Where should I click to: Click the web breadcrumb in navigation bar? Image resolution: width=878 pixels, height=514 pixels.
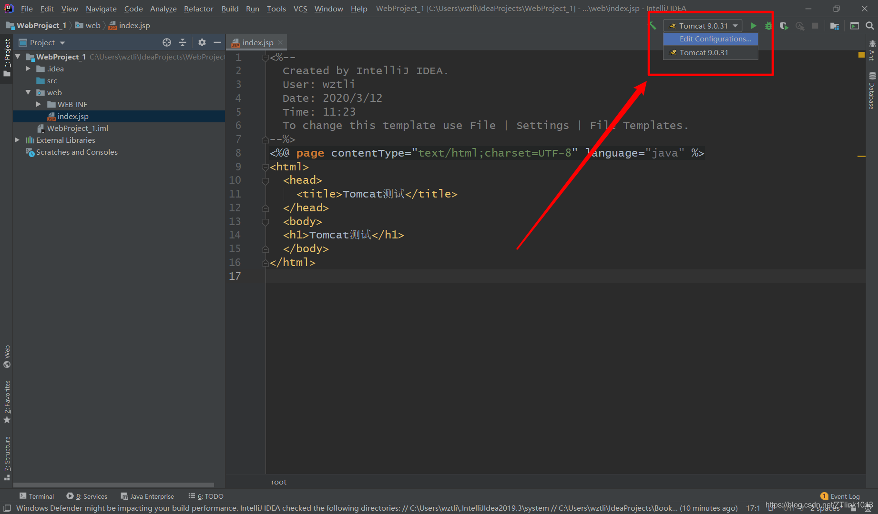88,26
